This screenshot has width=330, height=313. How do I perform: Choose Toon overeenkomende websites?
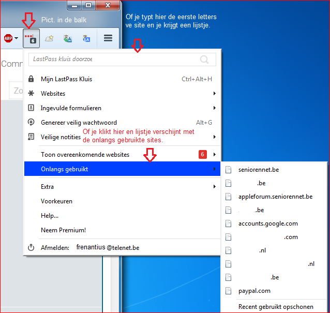coord(85,155)
